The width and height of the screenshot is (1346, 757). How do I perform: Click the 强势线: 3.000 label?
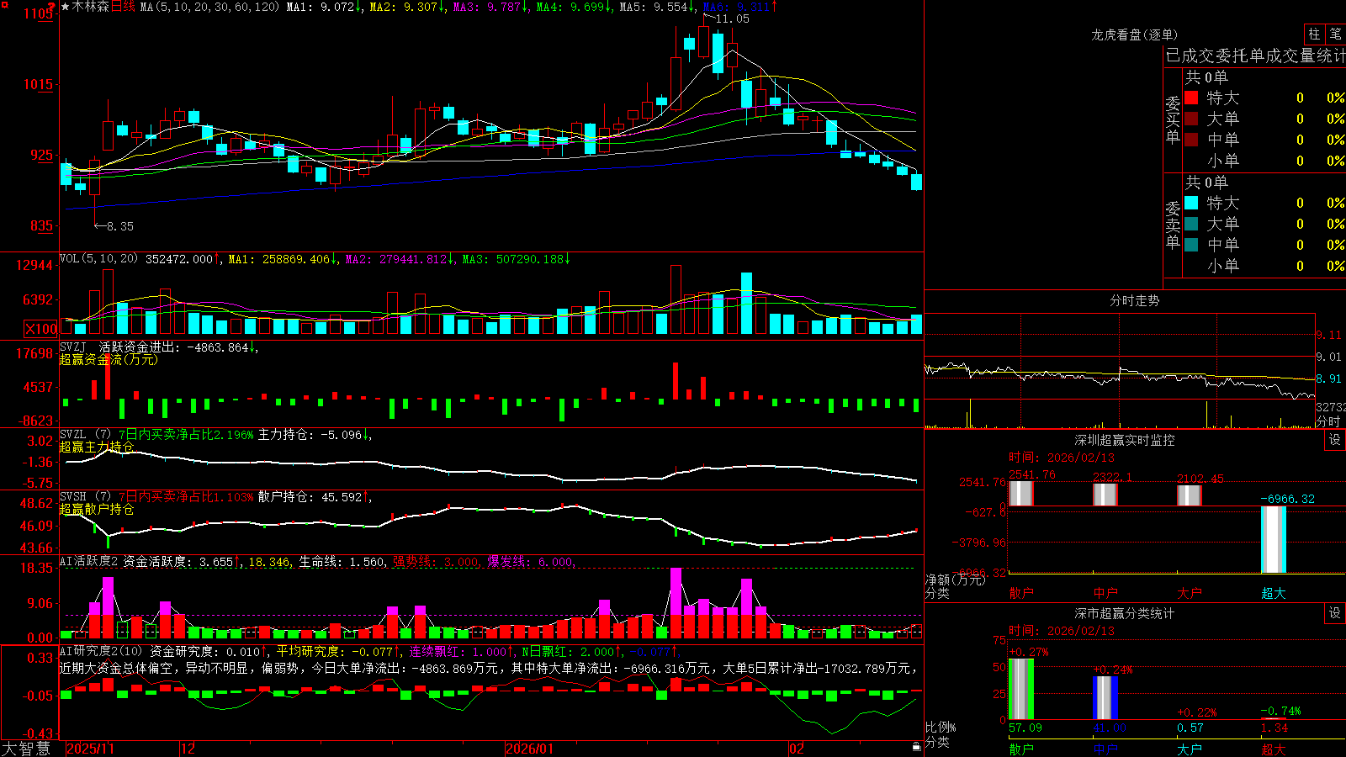pyautogui.click(x=436, y=562)
